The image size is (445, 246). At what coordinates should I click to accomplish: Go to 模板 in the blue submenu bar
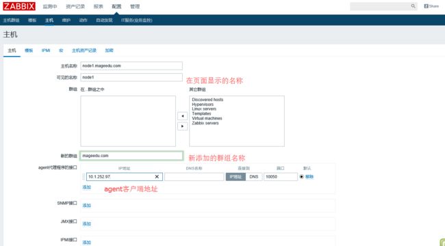click(32, 20)
